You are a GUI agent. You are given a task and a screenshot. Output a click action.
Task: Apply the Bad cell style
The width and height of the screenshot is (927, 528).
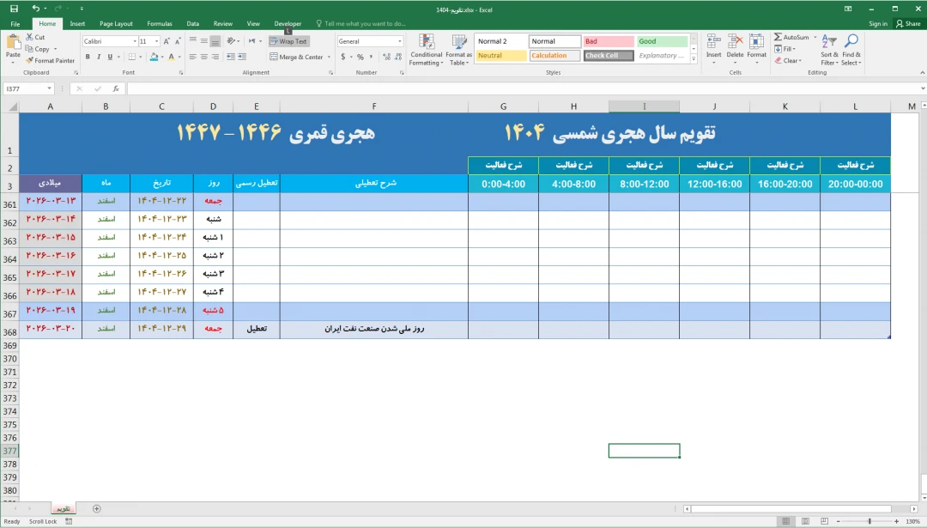point(609,41)
